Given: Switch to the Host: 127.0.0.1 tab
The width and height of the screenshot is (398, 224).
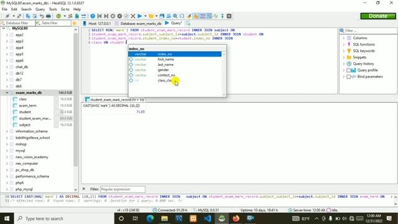Looking at the screenshot, I should coord(97,23).
